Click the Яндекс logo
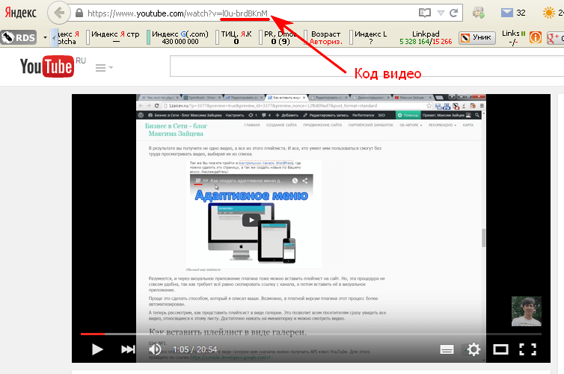 tap(20, 13)
